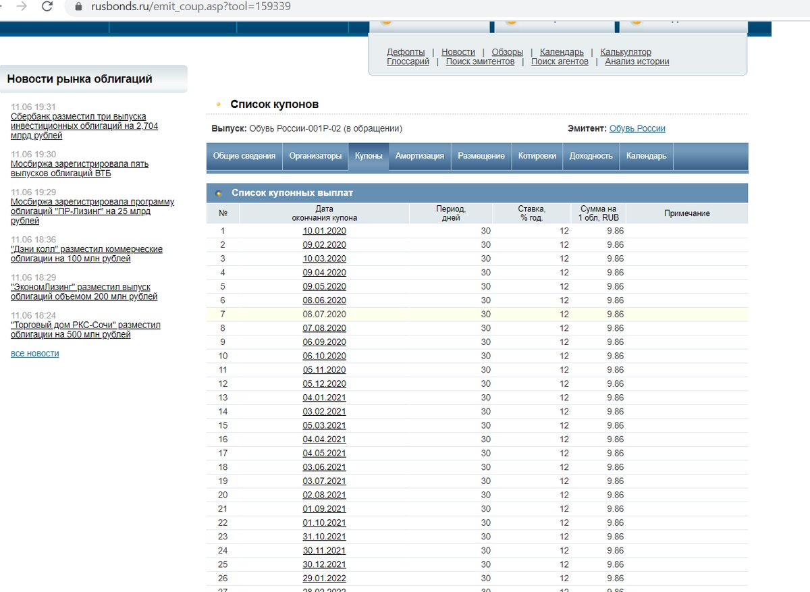Reload the page with refresh icon
This screenshot has height=592, width=810.
coord(47,7)
